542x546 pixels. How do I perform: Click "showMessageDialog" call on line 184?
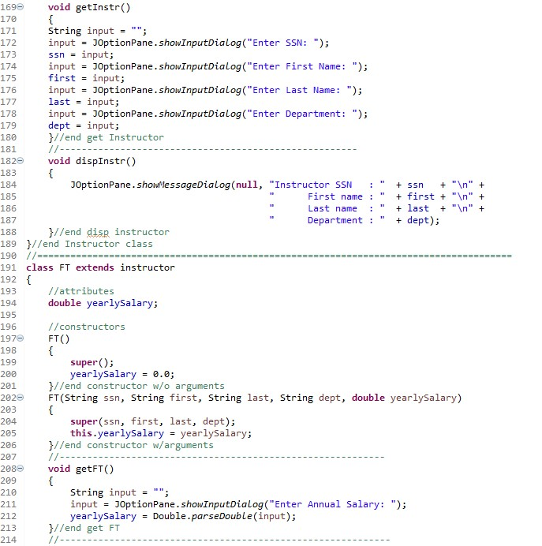coord(183,185)
